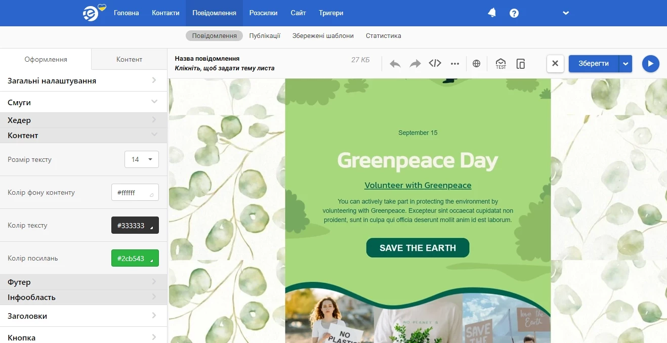Expand the Кнопка section
This screenshot has width=667, height=343.
click(x=84, y=335)
